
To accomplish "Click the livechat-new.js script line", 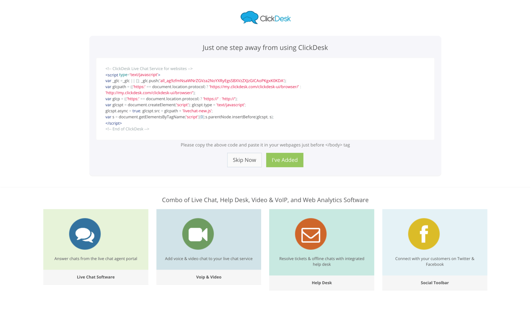I will [x=159, y=111].
